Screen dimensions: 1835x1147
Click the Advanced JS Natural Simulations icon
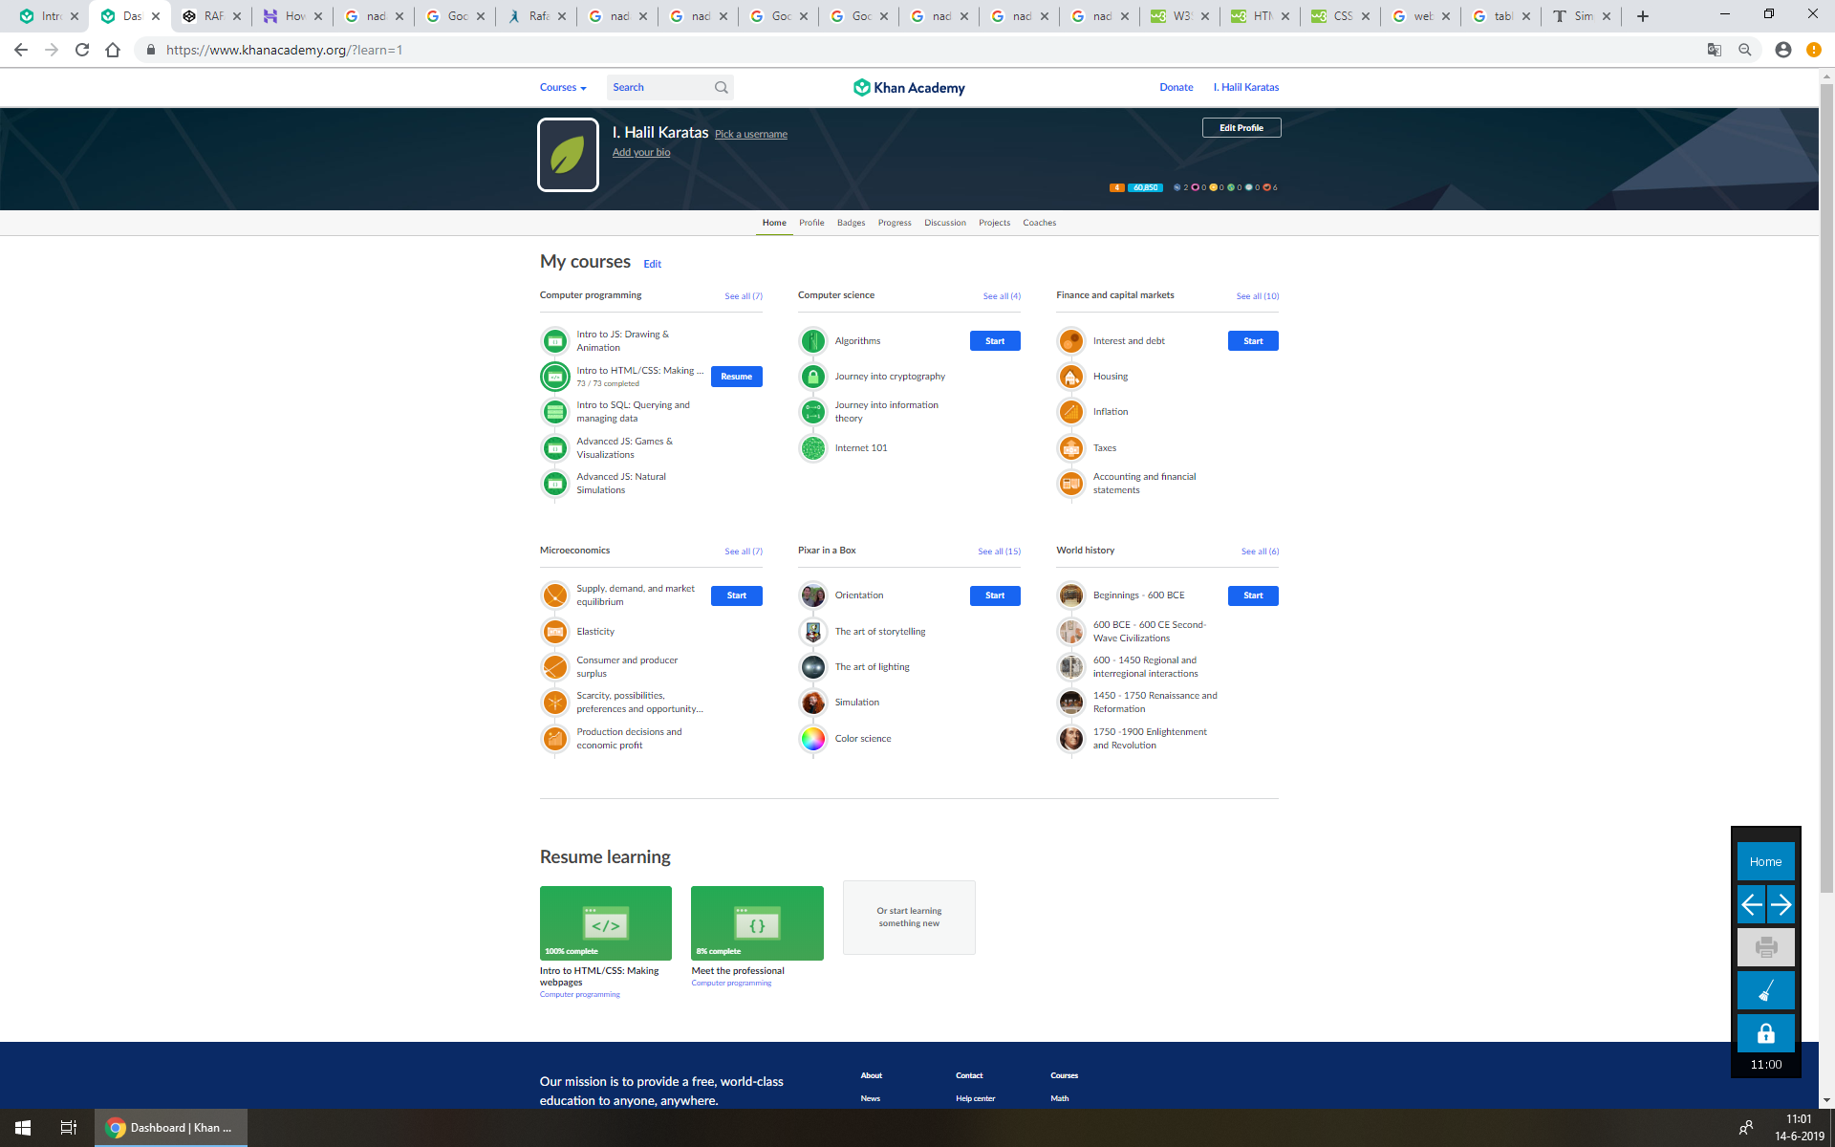[555, 484]
